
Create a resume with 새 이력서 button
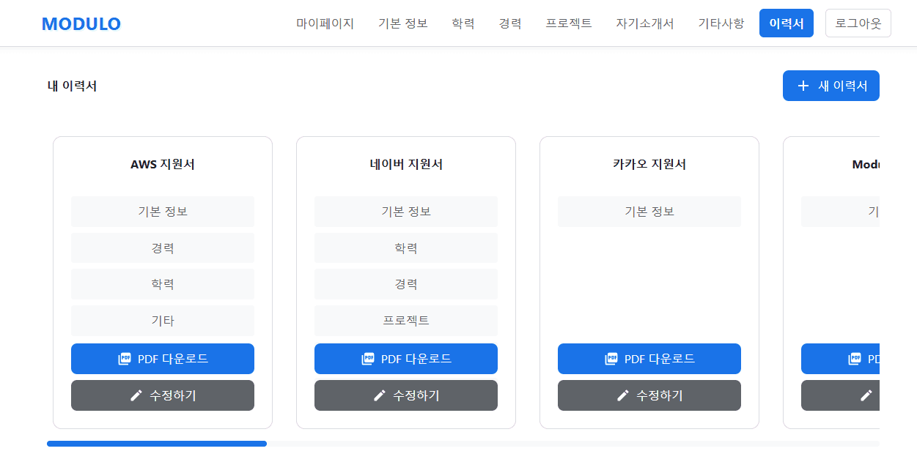point(831,86)
